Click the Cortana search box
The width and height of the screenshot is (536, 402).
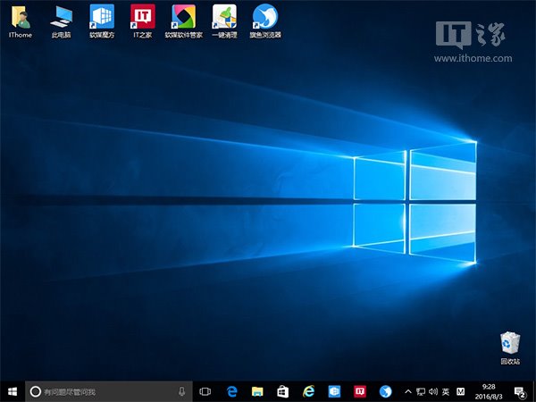point(109,392)
